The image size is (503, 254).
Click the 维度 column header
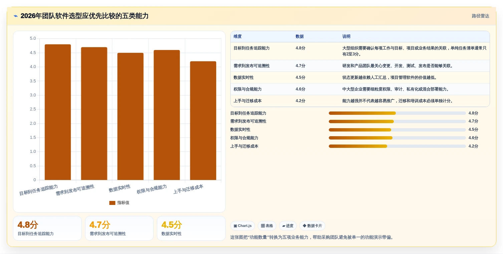point(238,36)
